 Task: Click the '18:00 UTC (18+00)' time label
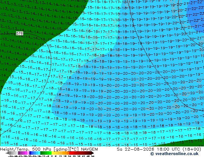pyautogui.click(x=179, y=149)
